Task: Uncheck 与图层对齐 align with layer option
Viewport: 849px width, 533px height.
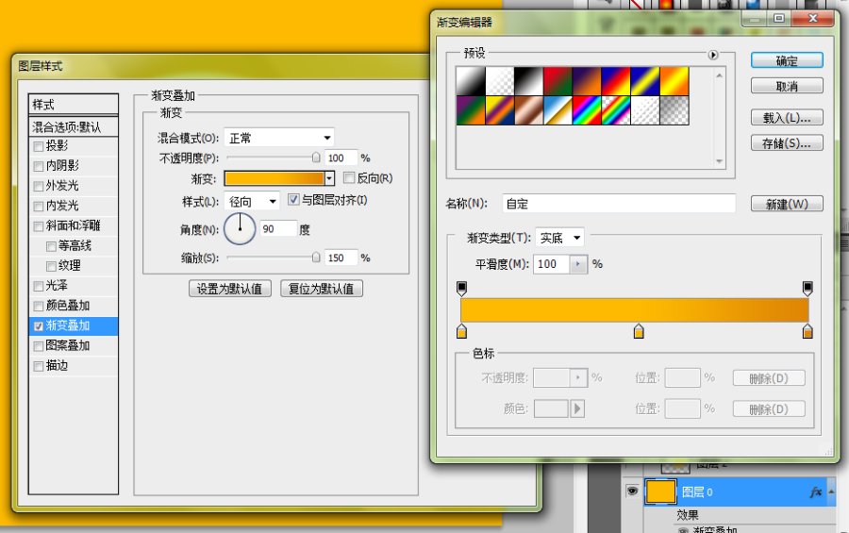Action: point(293,200)
